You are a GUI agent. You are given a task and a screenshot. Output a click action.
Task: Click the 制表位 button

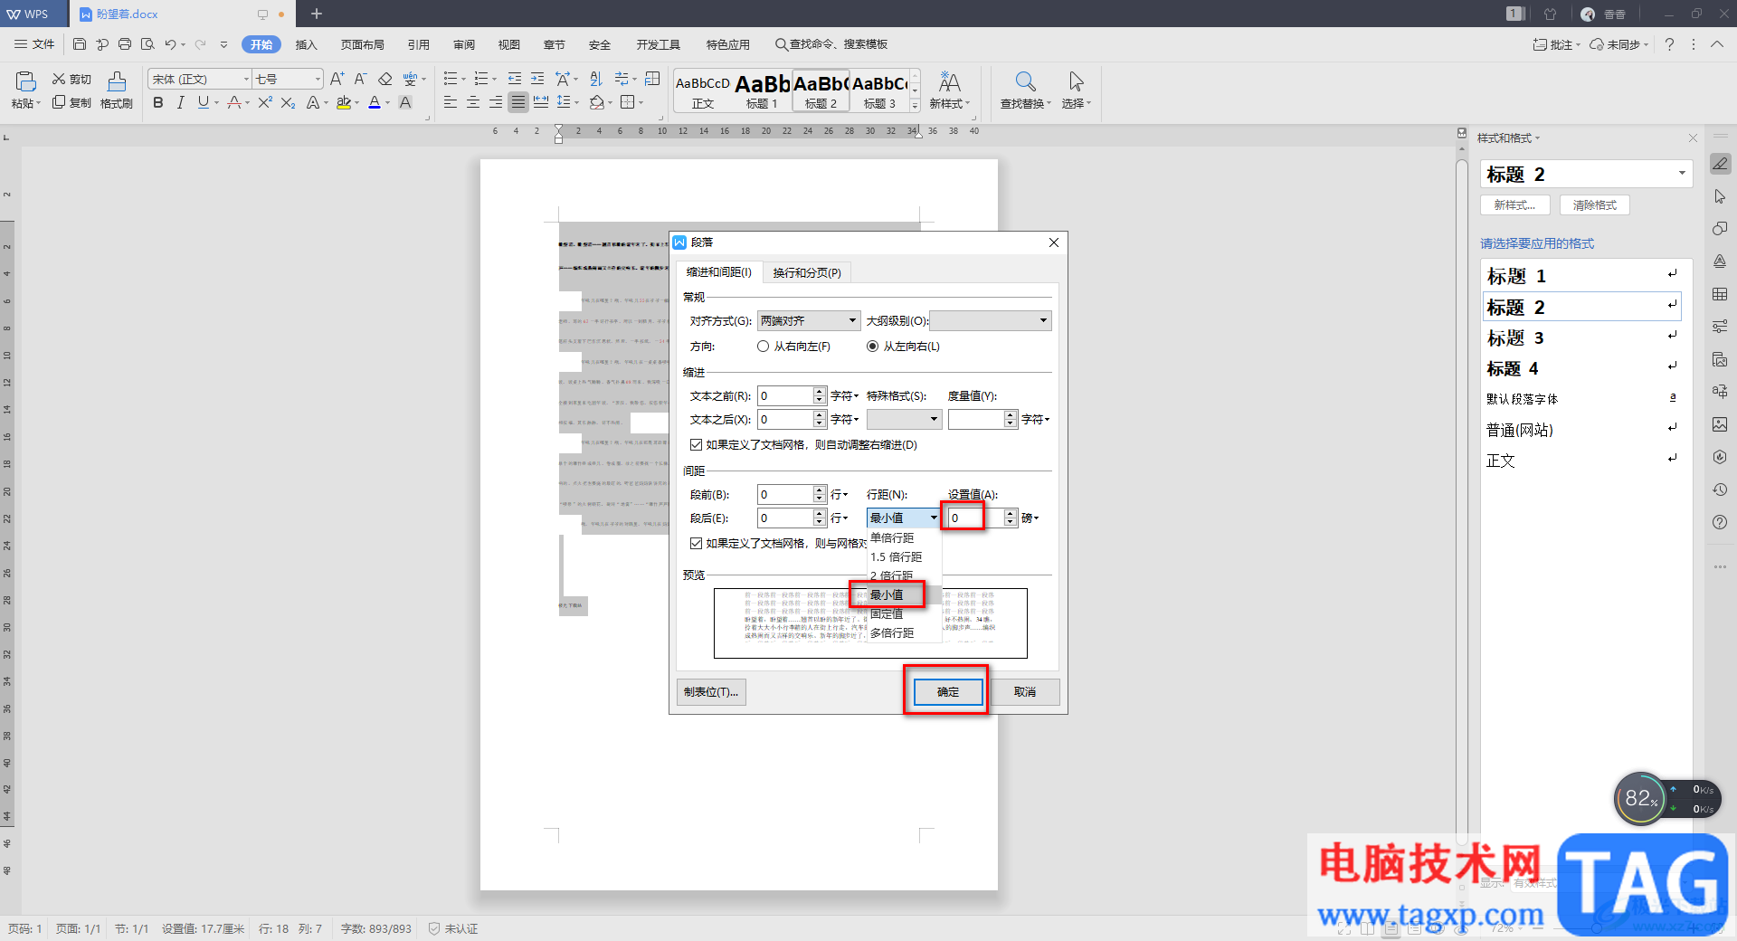711,692
